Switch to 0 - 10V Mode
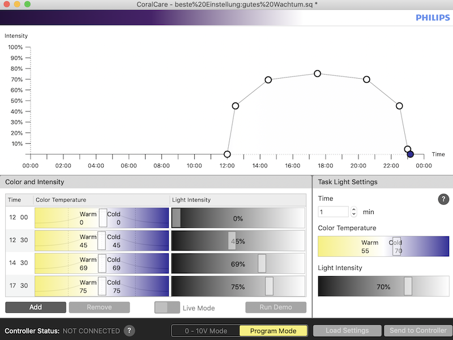Image resolution: width=453 pixels, height=340 pixels. point(206,330)
